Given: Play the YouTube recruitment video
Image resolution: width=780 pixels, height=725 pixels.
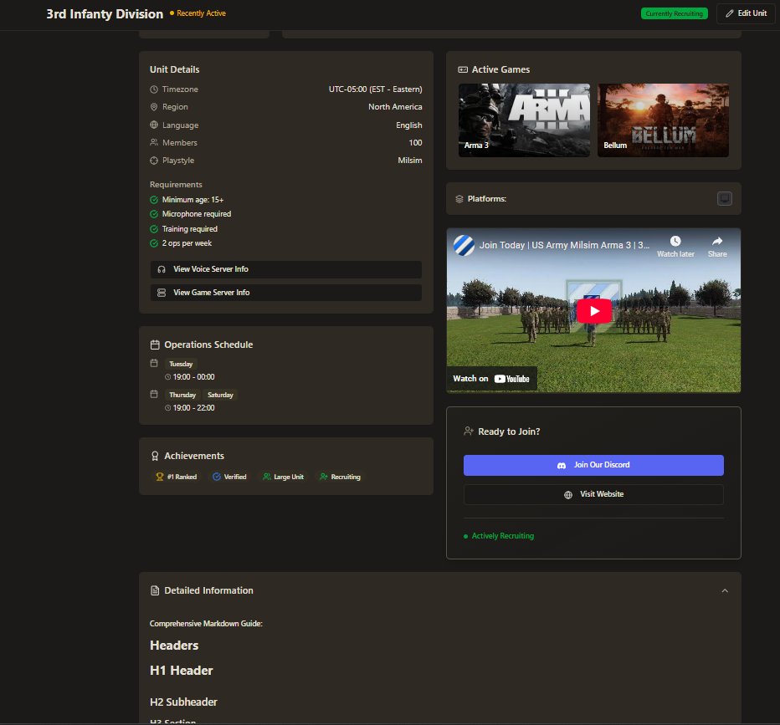Looking at the screenshot, I should tap(594, 311).
